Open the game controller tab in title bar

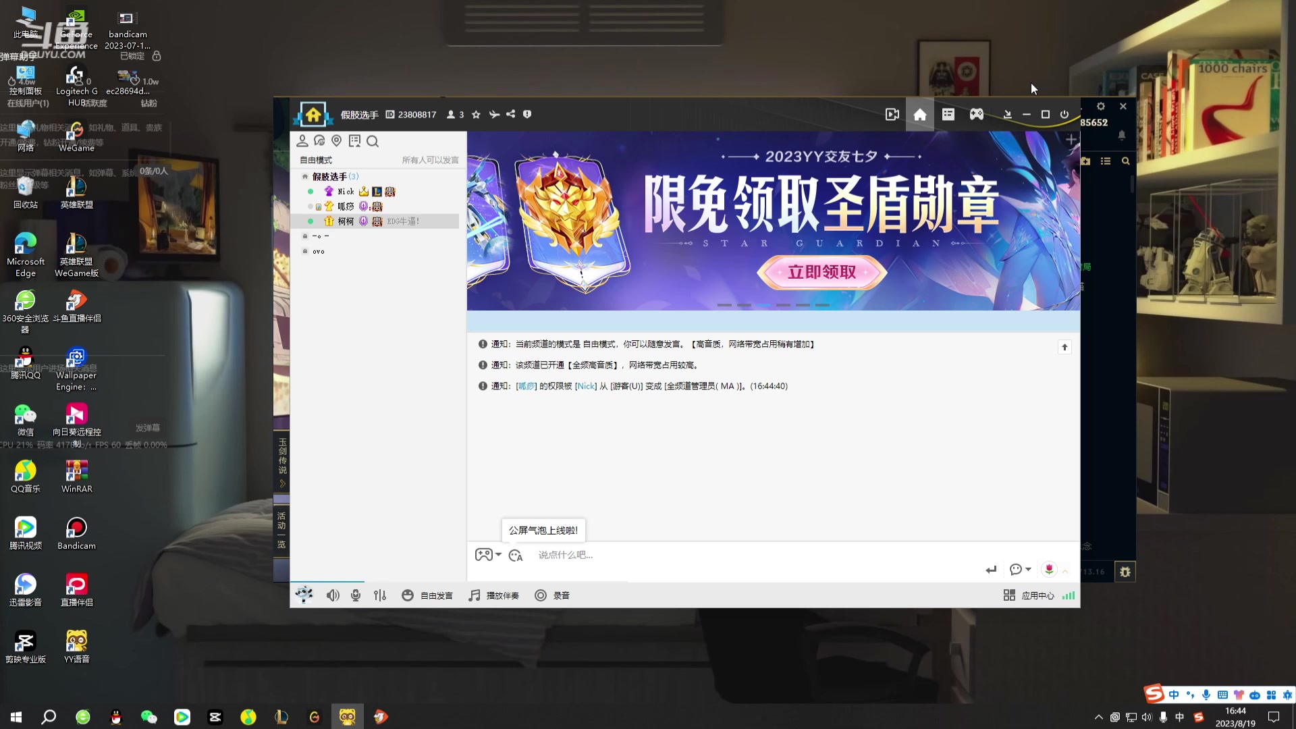[x=977, y=115]
